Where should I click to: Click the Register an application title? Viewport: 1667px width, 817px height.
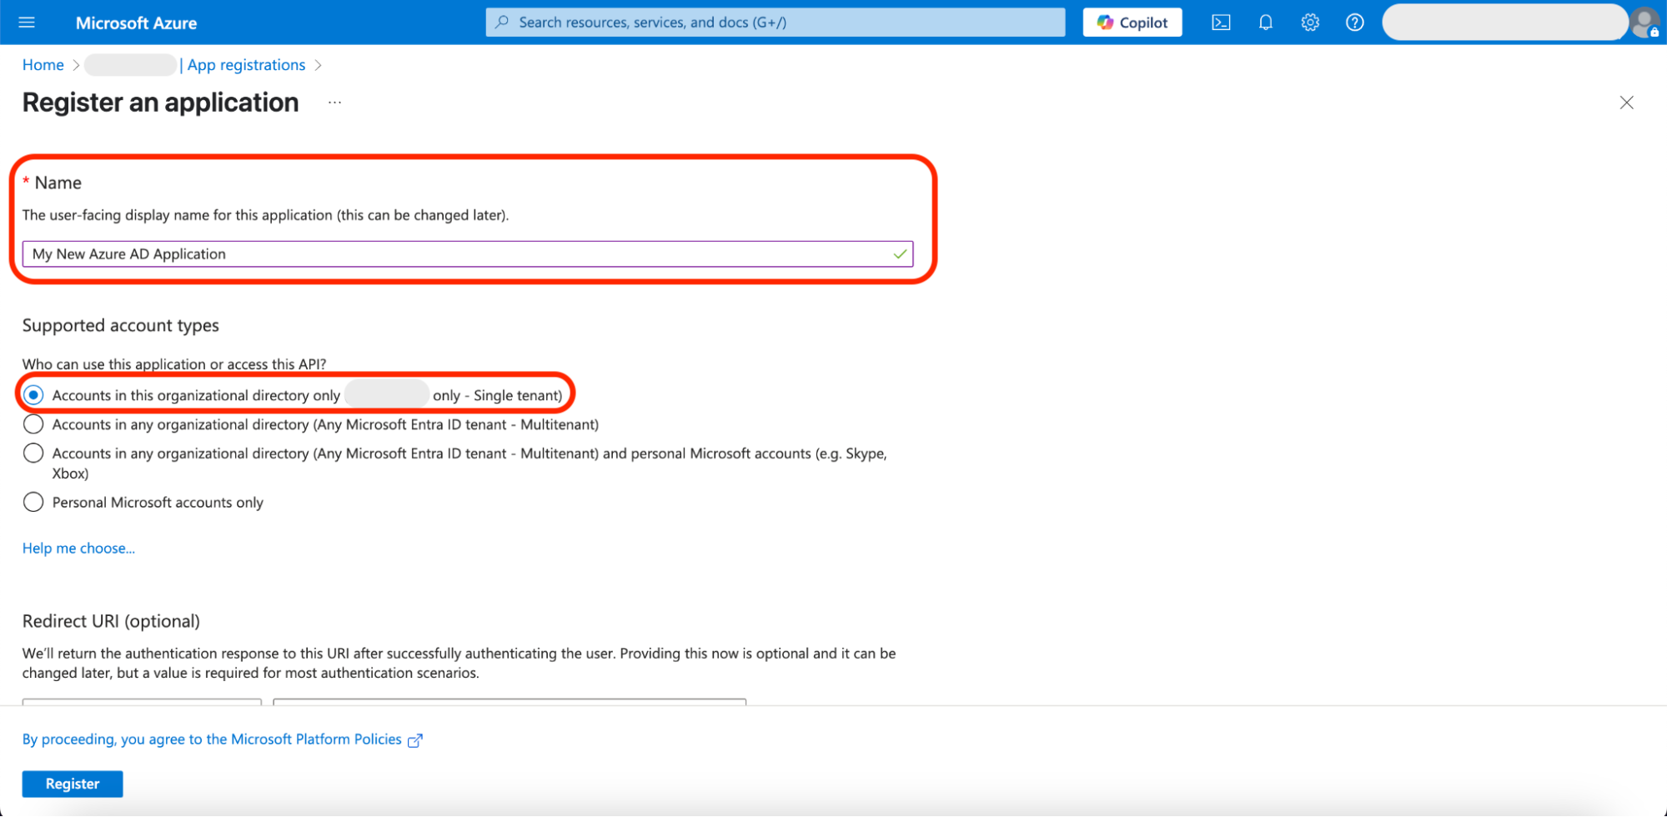coord(161,103)
